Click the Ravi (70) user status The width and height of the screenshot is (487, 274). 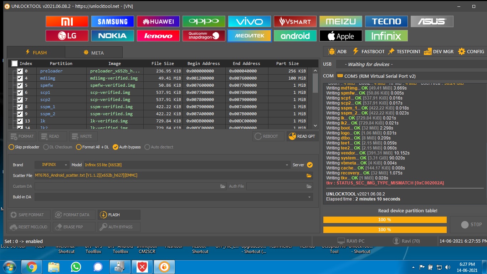point(406,241)
